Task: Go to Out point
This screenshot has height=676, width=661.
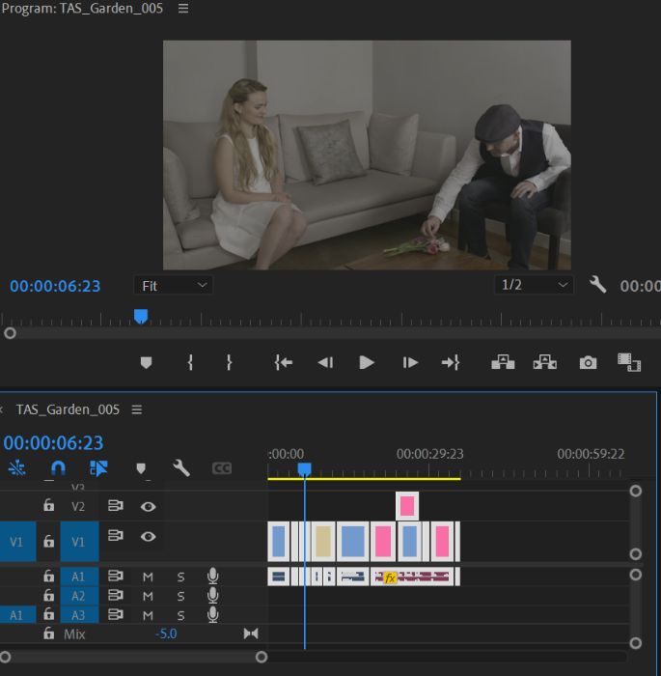Action: pyautogui.click(x=451, y=362)
